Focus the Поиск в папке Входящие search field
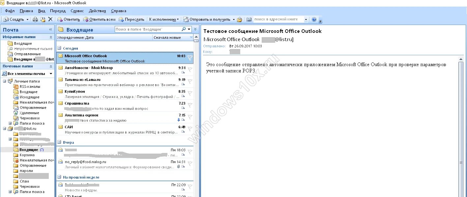 click(148, 29)
